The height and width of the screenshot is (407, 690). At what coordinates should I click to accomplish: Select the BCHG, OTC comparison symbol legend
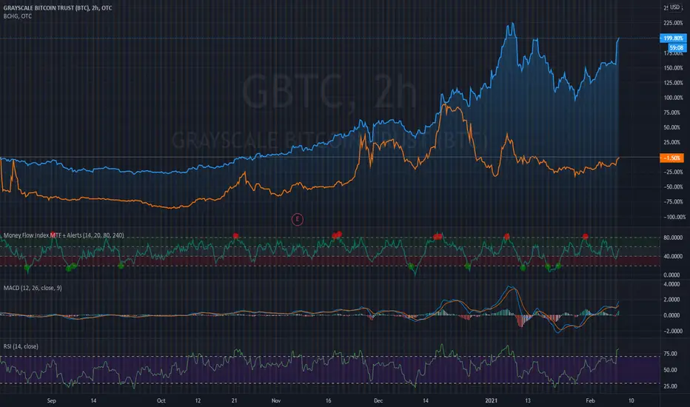click(x=18, y=16)
